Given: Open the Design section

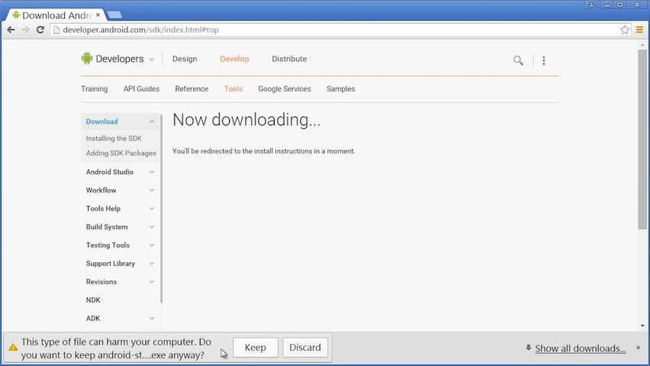Looking at the screenshot, I should pos(185,59).
